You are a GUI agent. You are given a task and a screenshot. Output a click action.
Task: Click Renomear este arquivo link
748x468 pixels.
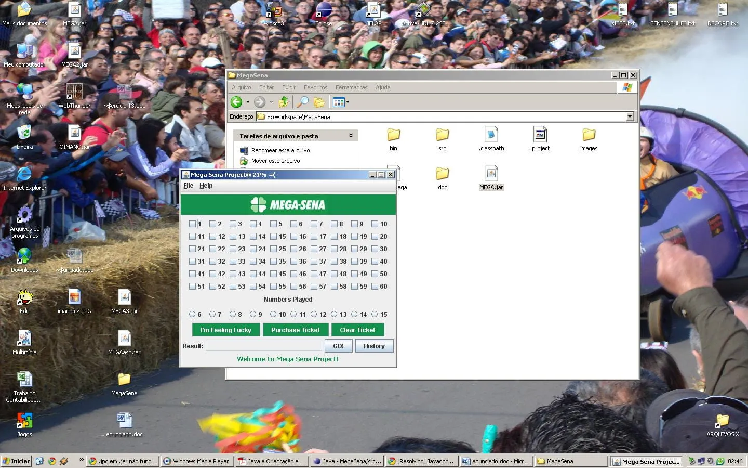(x=280, y=150)
